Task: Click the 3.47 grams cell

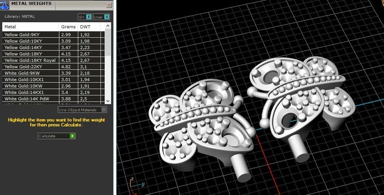Action: tap(68, 48)
